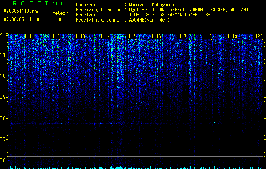This screenshot has height=169, width=266.
Task: Click the receiver ICOM IC-575 frequency text
Action: 170,15
